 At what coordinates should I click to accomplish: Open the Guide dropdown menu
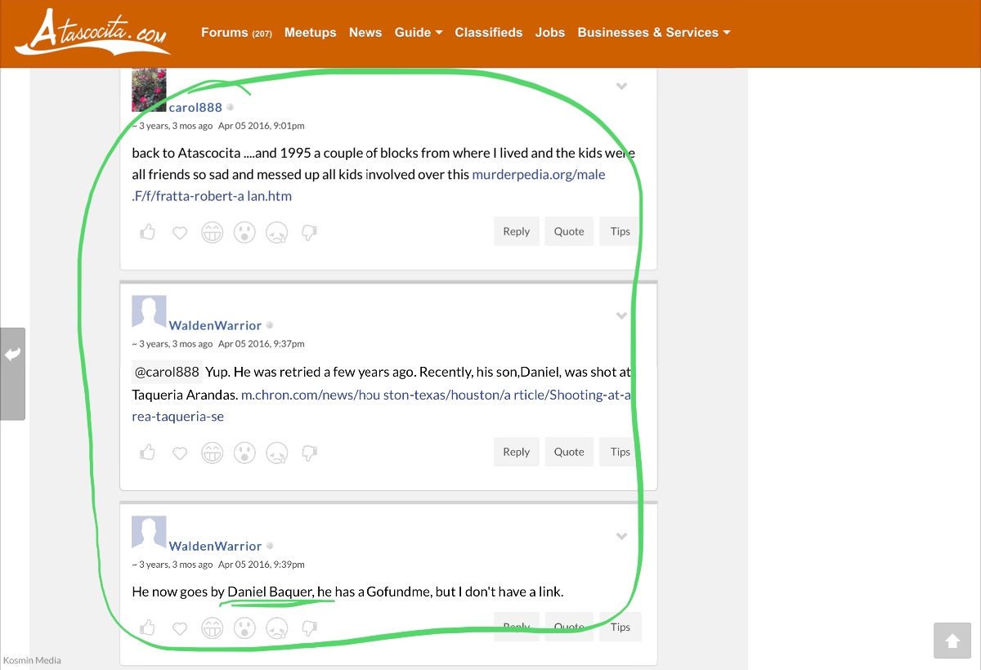(418, 33)
